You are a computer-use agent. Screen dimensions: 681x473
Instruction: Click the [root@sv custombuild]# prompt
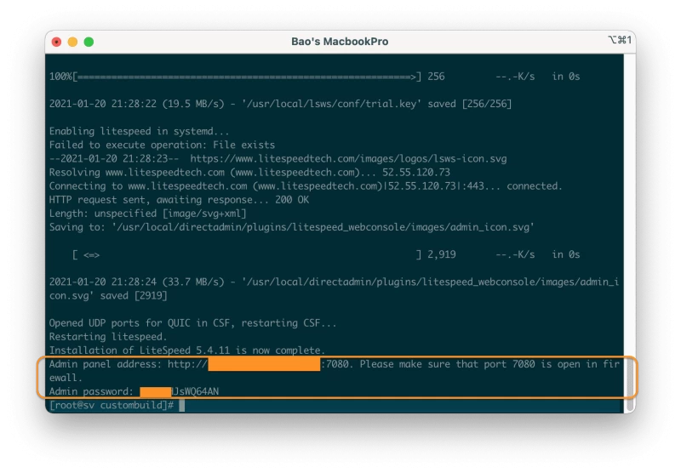coord(112,405)
